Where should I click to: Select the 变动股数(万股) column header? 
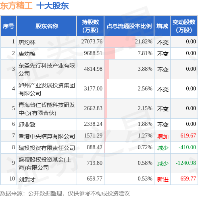point(184,26)
